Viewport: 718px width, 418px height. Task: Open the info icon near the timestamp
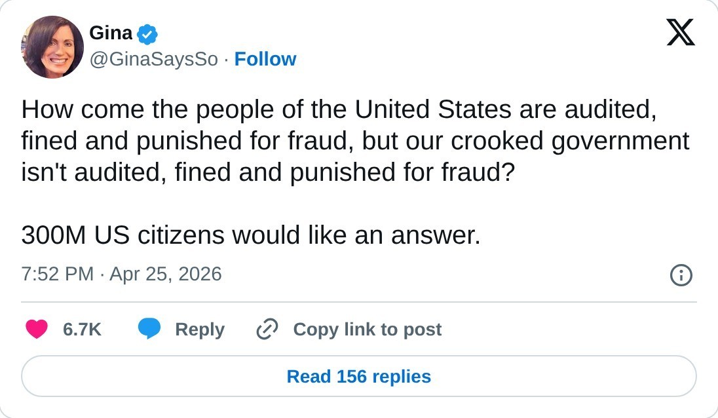(x=681, y=275)
